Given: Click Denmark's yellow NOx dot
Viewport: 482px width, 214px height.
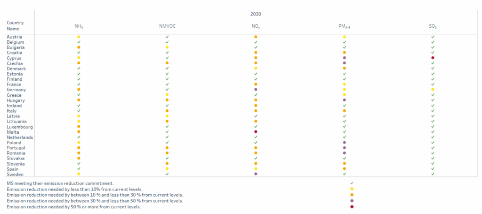Looking at the screenshot, I should [x=256, y=69].
